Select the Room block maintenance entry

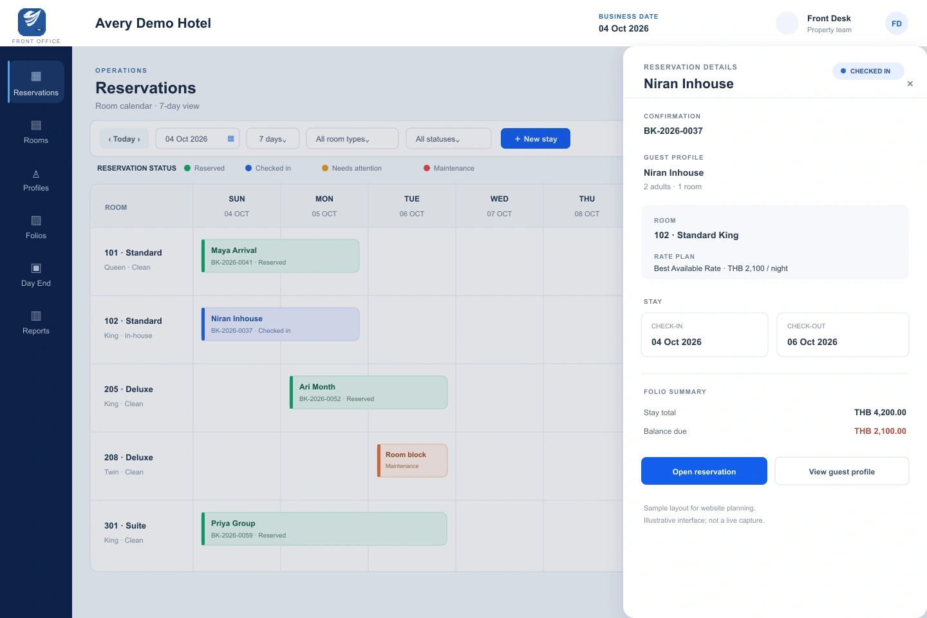pyautogui.click(x=412, y=461)
